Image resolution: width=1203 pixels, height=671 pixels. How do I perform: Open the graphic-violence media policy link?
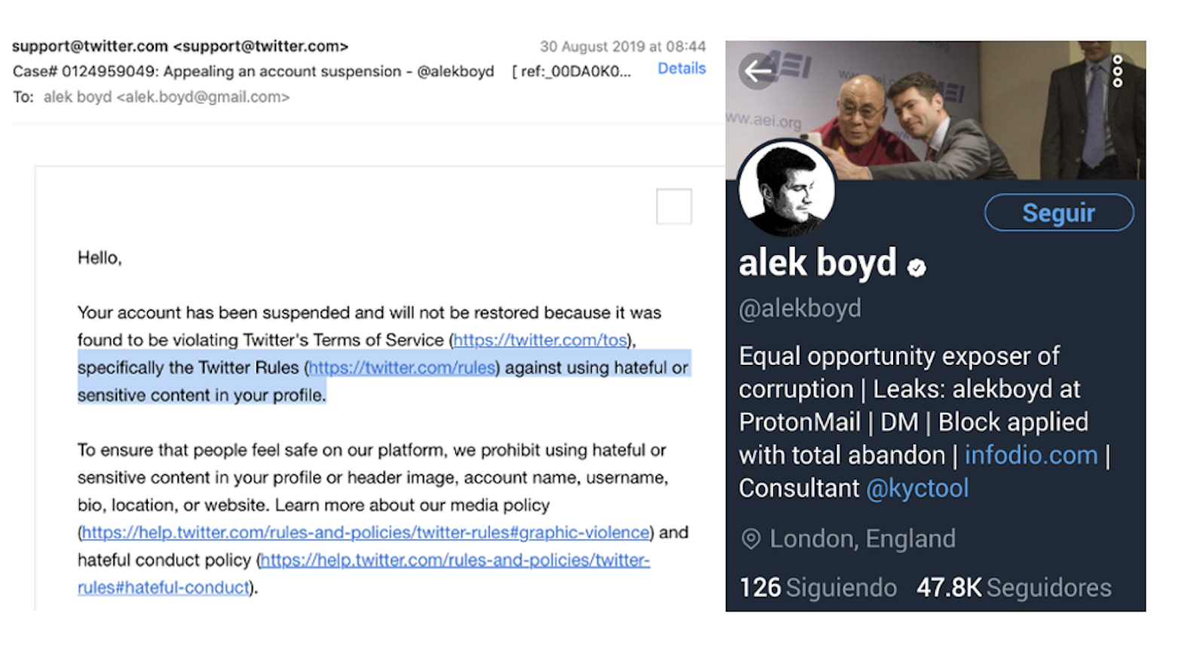click(366, 532)
